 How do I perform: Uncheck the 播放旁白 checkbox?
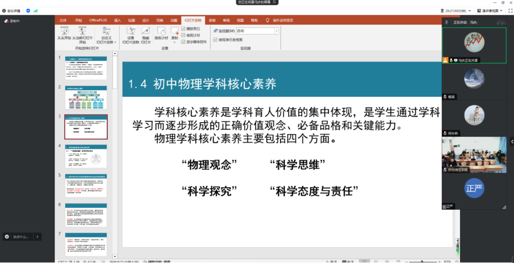coord(183,29)
